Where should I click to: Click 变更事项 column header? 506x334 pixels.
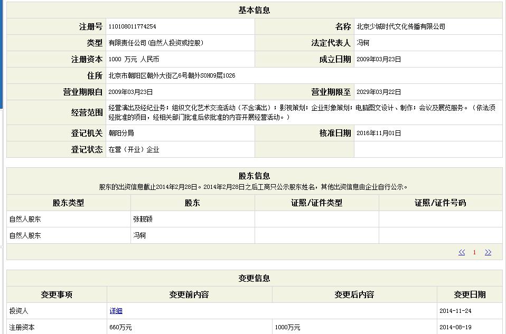57,294
